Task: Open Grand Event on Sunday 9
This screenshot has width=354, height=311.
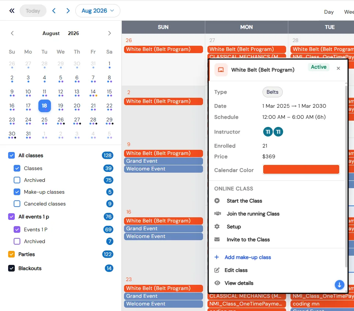Action: tap(163, 161)
